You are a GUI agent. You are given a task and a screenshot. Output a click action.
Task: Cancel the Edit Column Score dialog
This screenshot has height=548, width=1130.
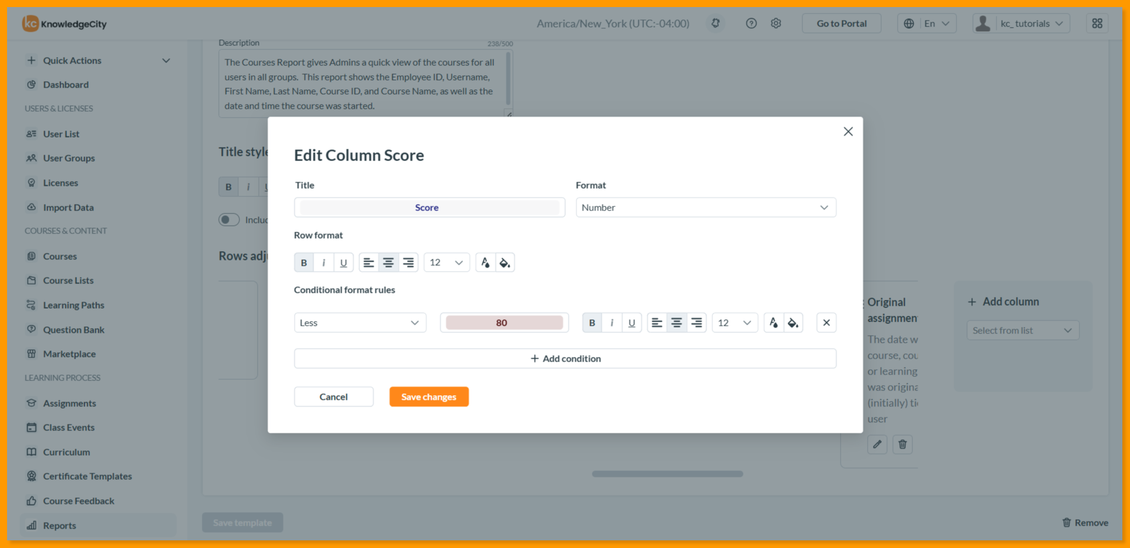click(x=334, y=397)
